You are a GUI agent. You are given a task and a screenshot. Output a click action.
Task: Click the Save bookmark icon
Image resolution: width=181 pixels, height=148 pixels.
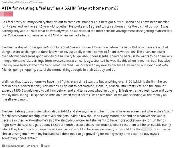tap(42, 146)
